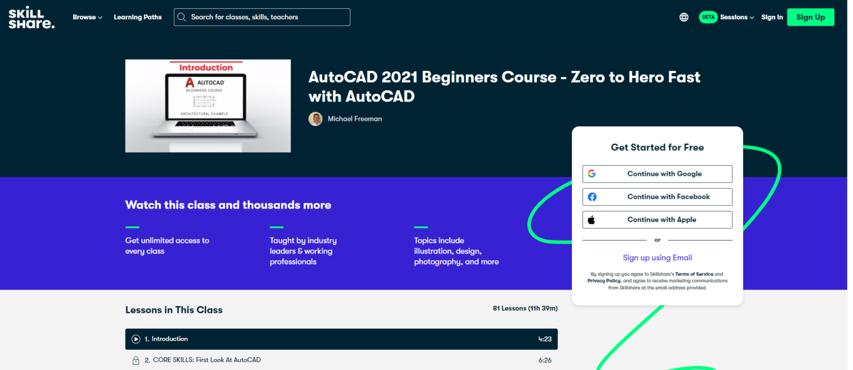
Task: Open the Terms of Service link
Action: [695, 274]
